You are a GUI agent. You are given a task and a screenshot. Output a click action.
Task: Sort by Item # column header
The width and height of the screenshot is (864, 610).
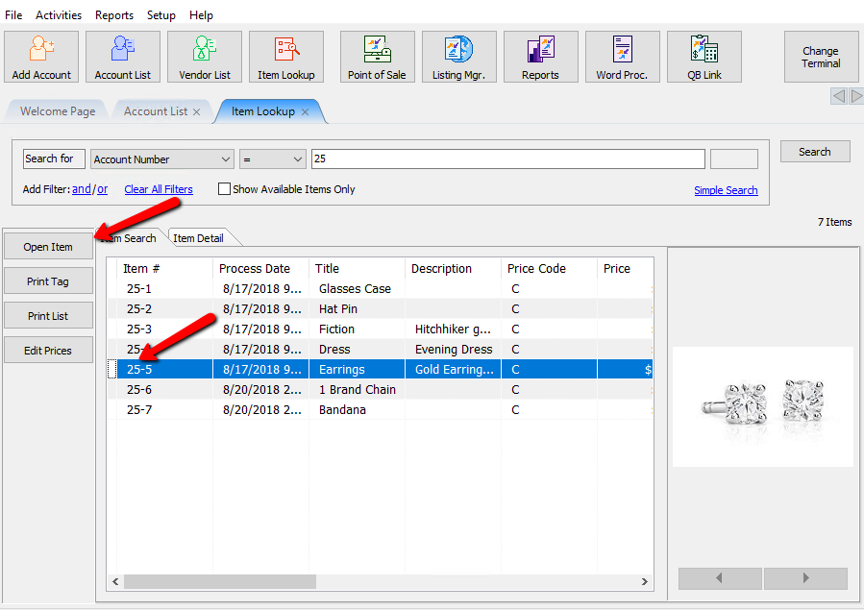pyautogui.click(x=164, y=269)
